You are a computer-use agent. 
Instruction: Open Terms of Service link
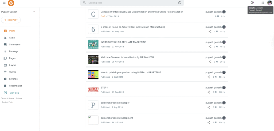8,98
